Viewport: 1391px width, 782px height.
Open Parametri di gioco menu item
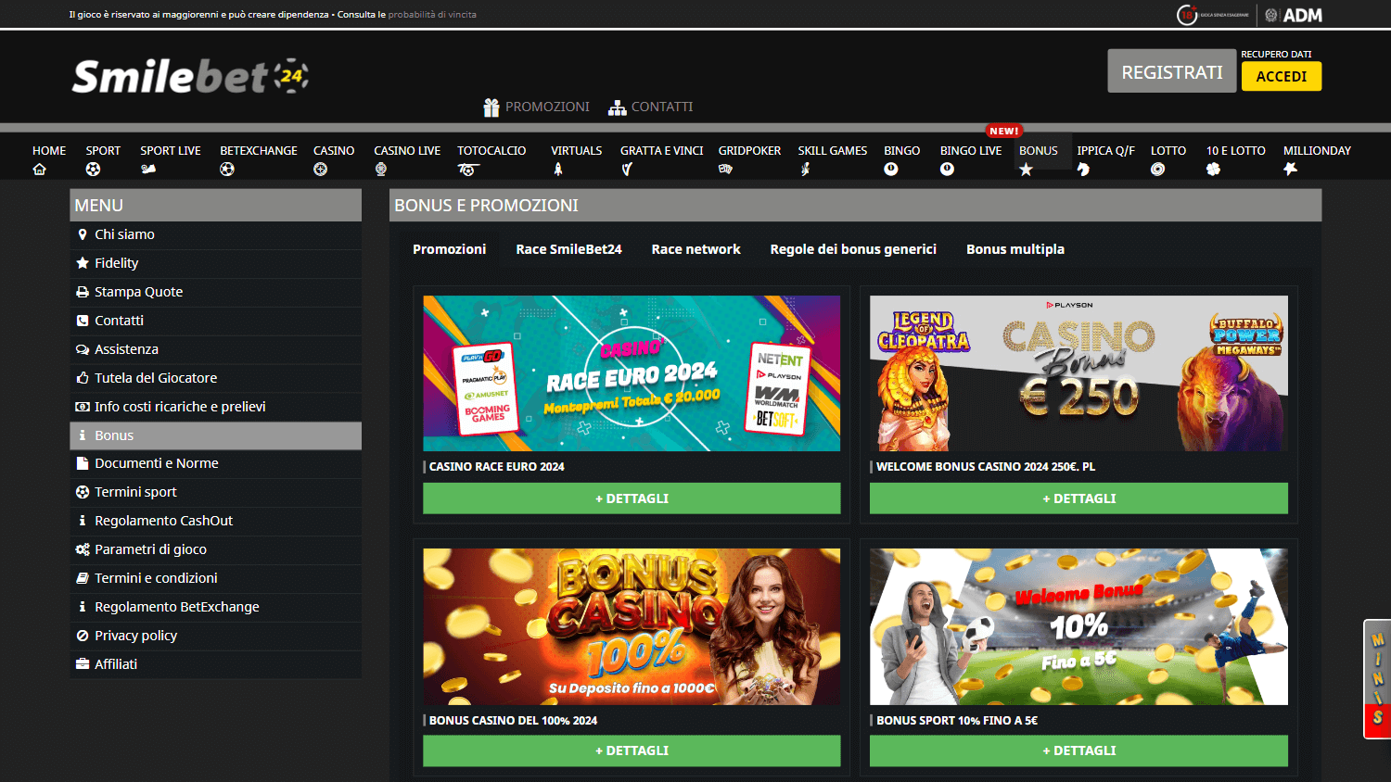click(215, 549)
